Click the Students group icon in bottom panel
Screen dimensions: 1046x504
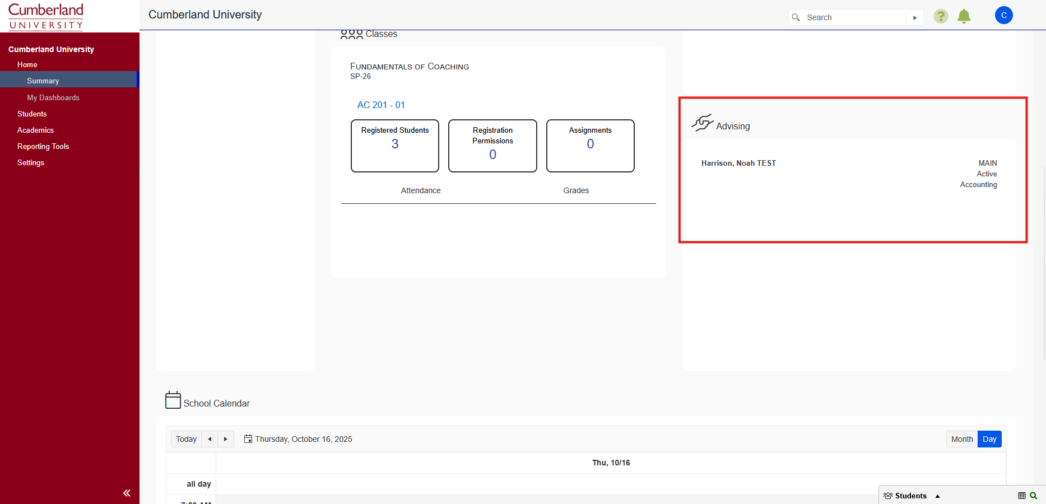coord(888,496)
